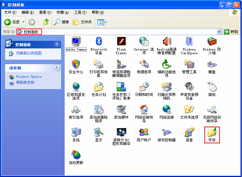This screenshot has width=242, height=177.
Task: Open the 自动更新 icon
Action: pyautogui.click(x=76, y=155)
